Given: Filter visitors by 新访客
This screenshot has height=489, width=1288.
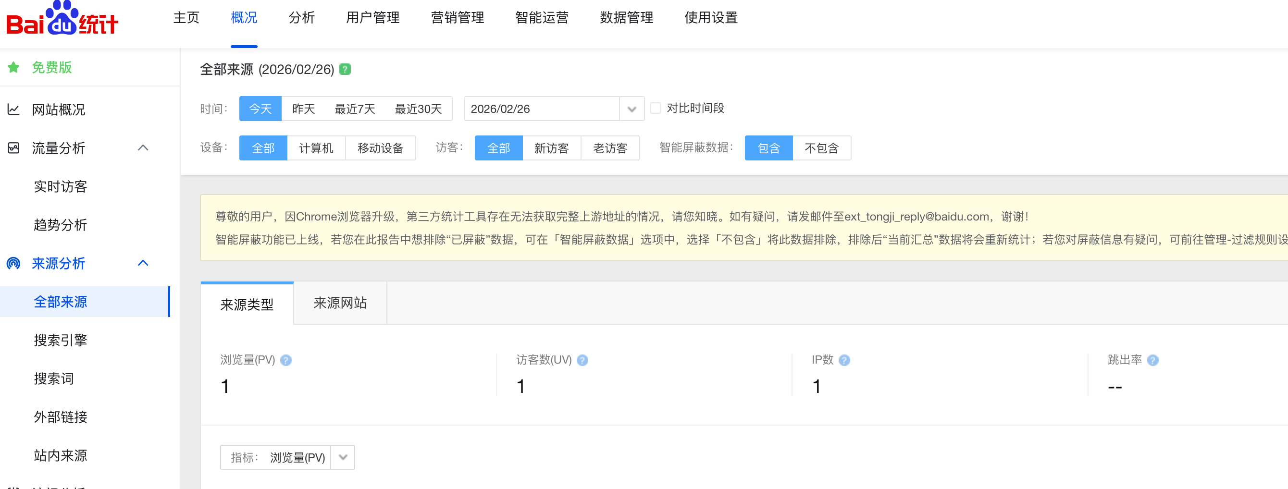Looking at the screenshot, I should pos(551,148).
